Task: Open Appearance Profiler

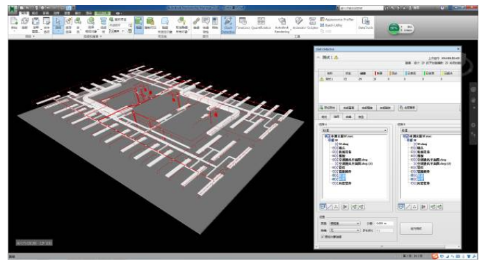Action: click(337, 19)
